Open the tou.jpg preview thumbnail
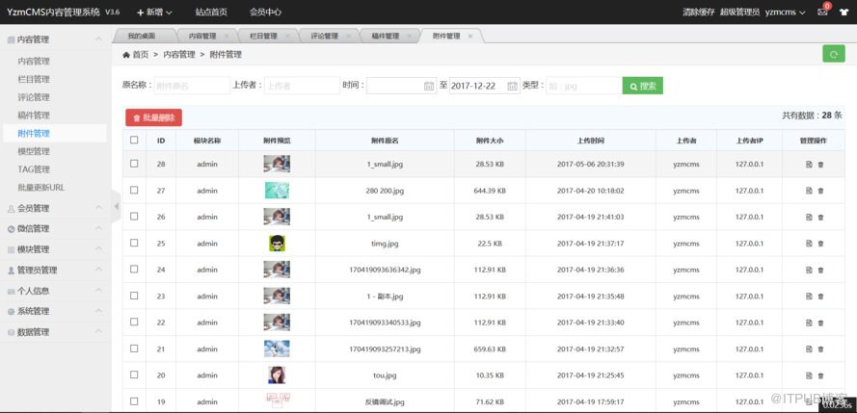Image resolution: width=857 pixels, height=413 pixels. click(277, 374)
